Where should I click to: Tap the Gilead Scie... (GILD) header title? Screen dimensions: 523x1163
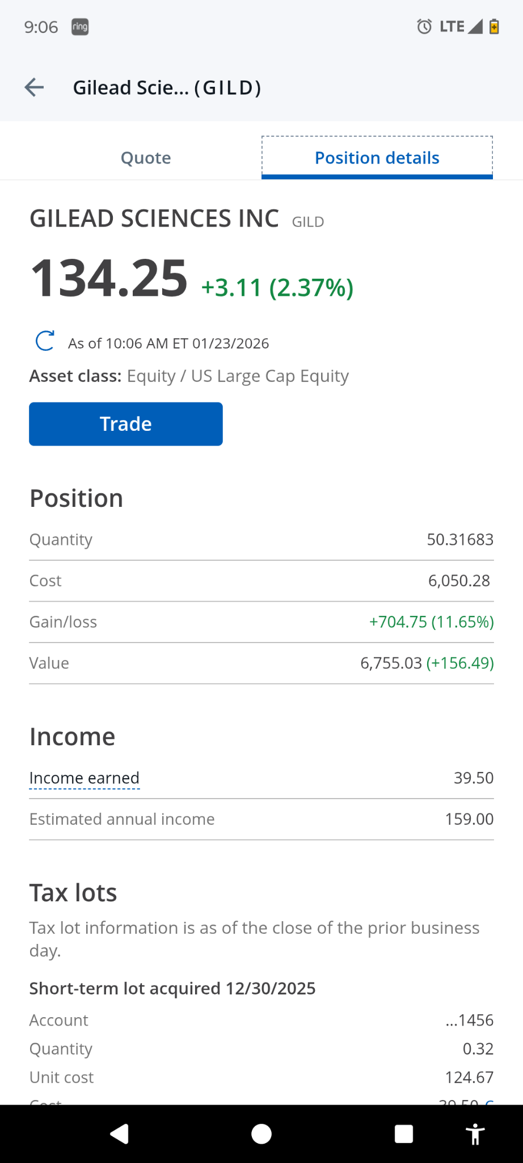[167, 87]
